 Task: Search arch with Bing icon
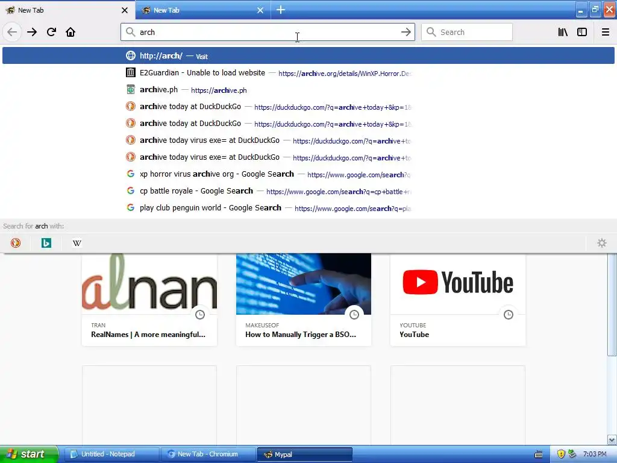point(46,243)
